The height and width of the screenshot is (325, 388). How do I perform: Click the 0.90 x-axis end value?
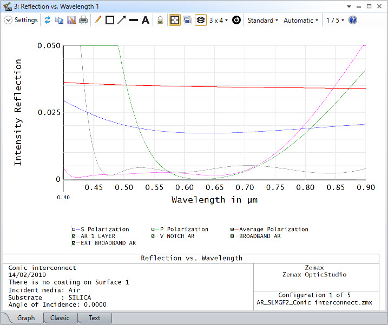(366, 187)
